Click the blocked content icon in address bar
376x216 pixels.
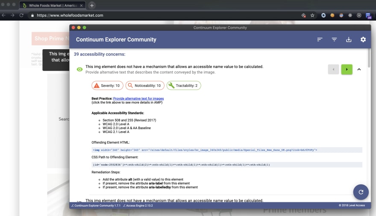(304, 15)
